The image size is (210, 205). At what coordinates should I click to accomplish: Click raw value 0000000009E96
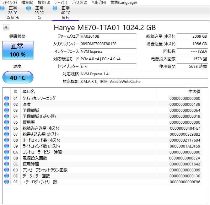point(185,182)
